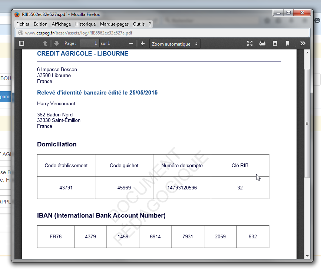
Task: Open the Zoom automatique dropdown
Action: click(175, 44)
